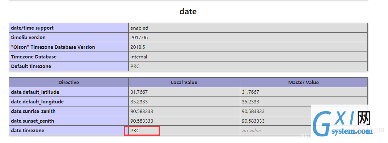Click the GXI logo watermark
Screen dimensions: 388x143
click(342, 122)
